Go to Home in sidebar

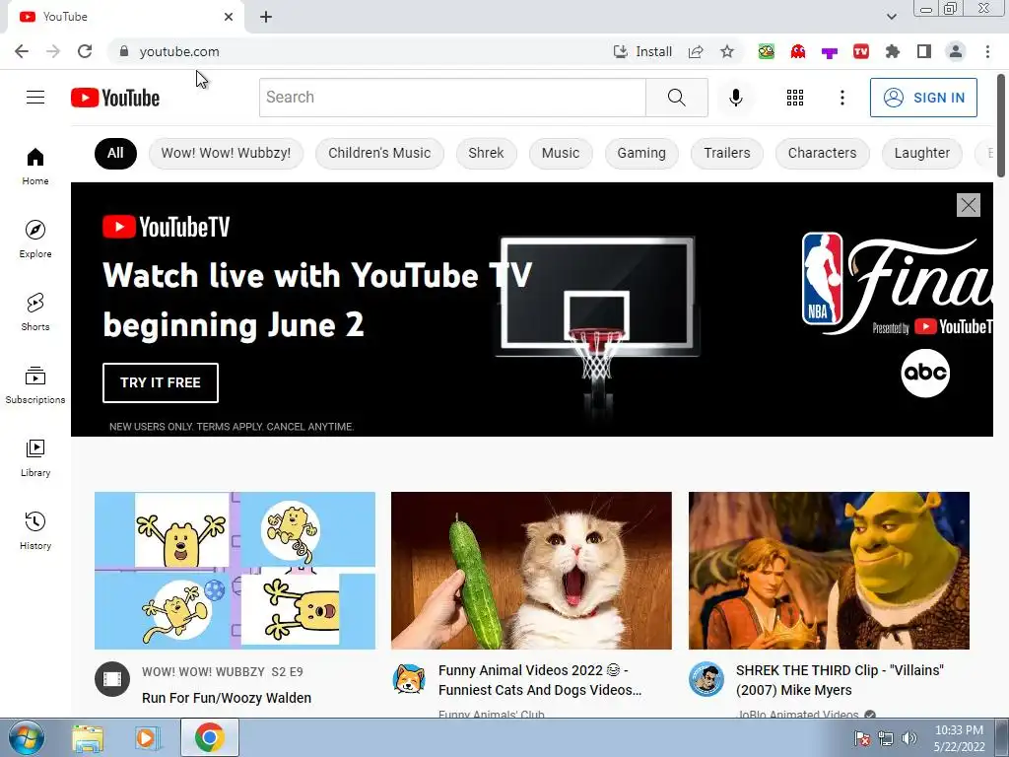[x=35, y=166]
